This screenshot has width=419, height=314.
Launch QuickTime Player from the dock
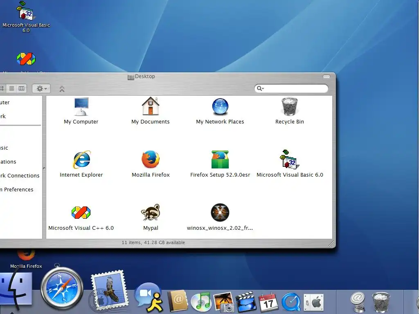tap(291, 302)
